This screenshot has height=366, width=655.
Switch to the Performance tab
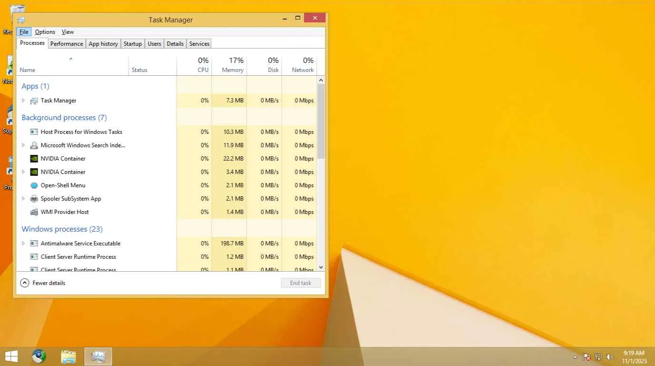click(x=67, y=44)
